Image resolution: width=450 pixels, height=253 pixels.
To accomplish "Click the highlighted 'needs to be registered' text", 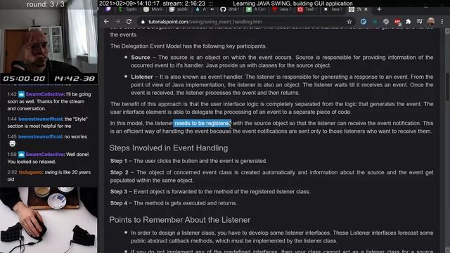I will (202, 124).
